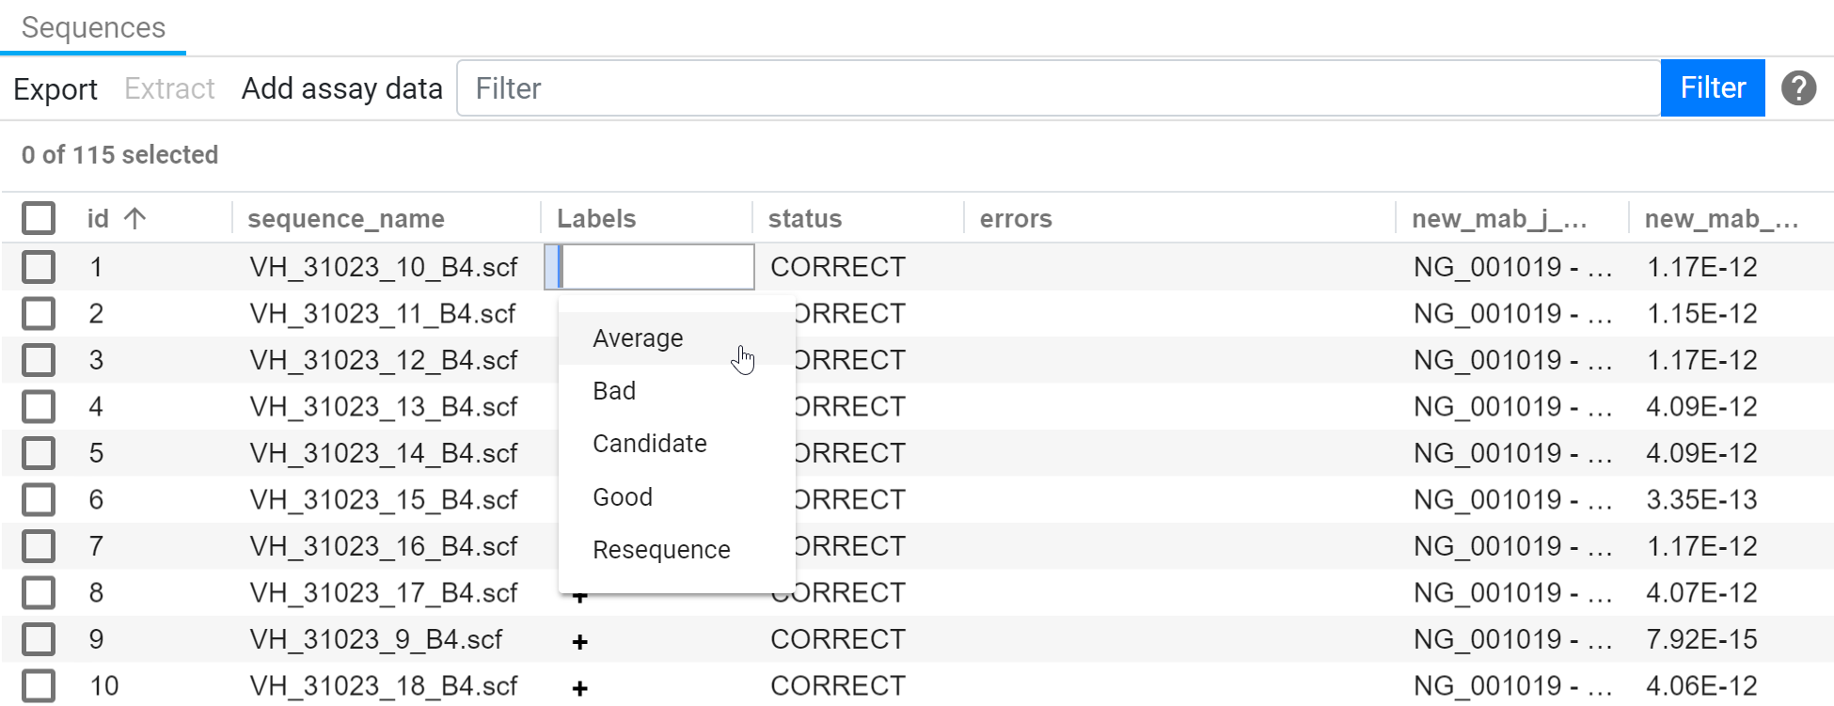Select cell VH_31023_11_B4.scf
This screenshot has height=706, width=1834.
point(383,313)
